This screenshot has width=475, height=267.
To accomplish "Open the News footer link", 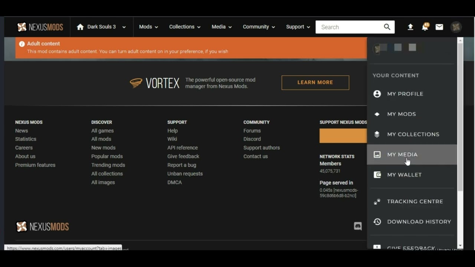I will (22, 131).
